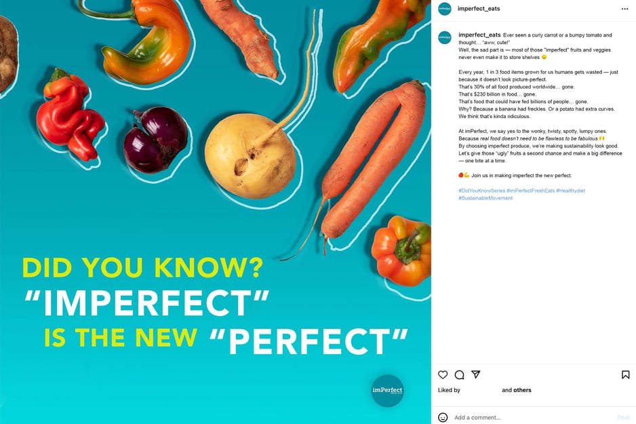The image size is (636, 424).
Task: Open the #SustainableMovement hashtag
Action: click(x=485, y=198)
